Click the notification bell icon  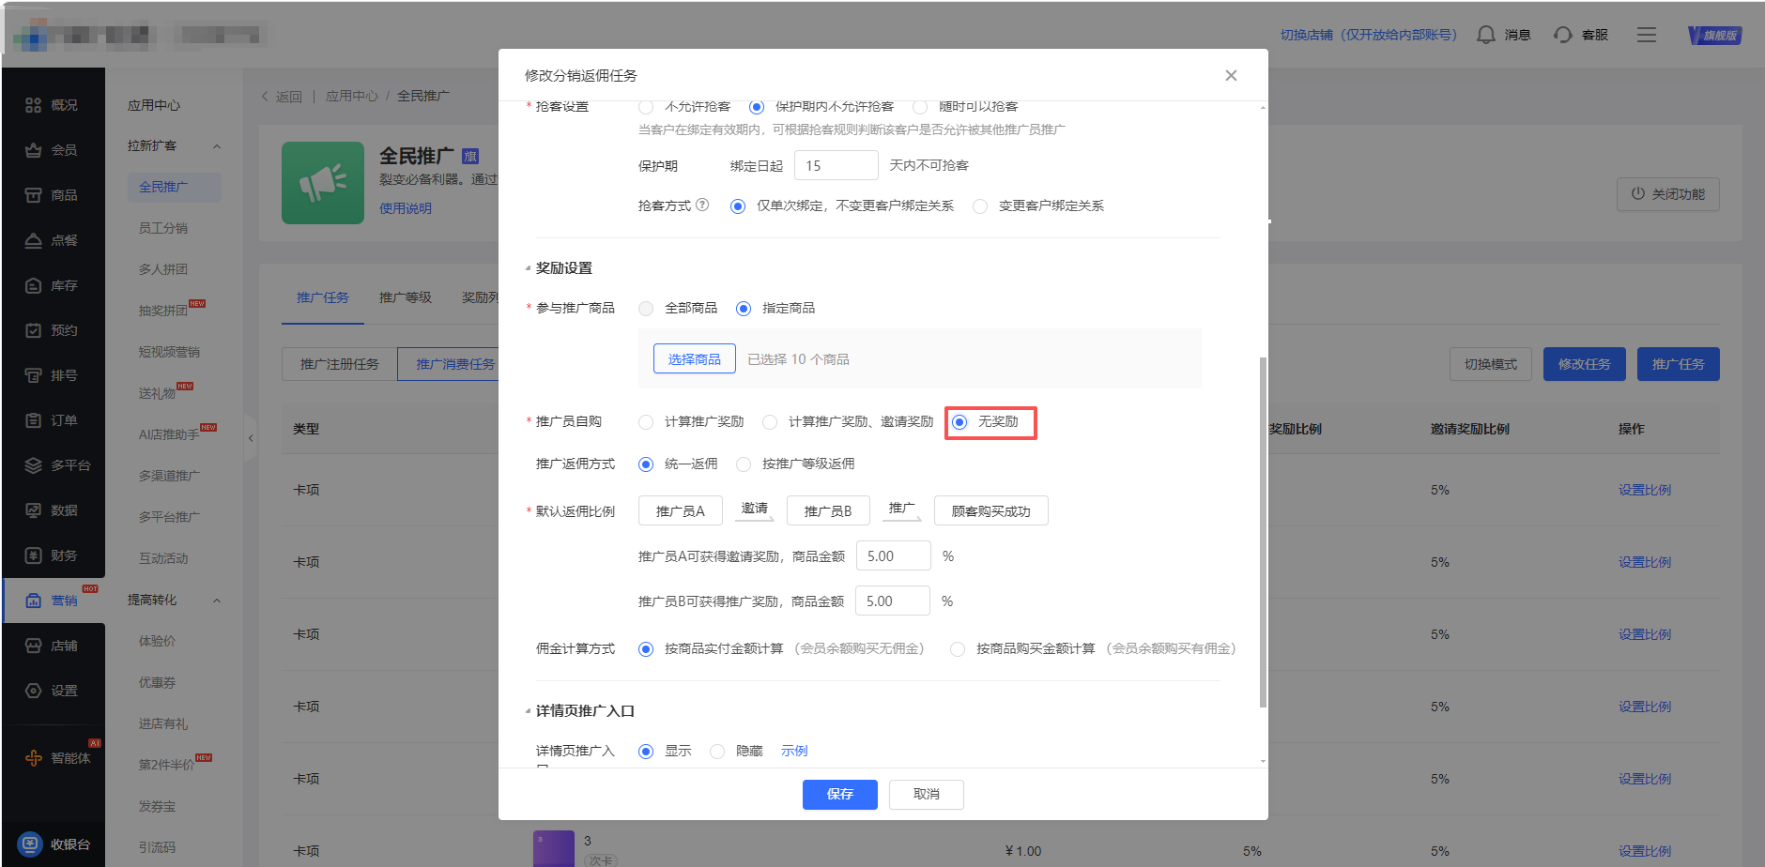(x=1485, y=35)
